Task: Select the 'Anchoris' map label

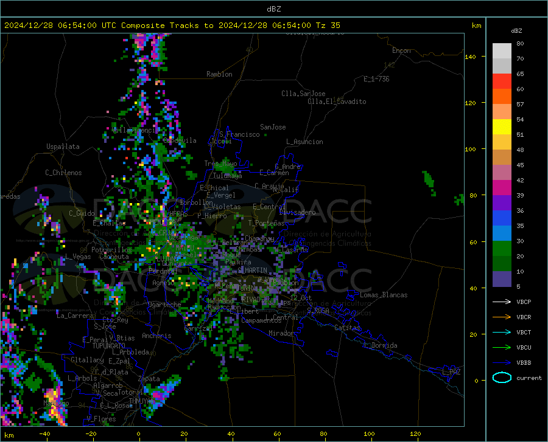Action: click(156, 336)
